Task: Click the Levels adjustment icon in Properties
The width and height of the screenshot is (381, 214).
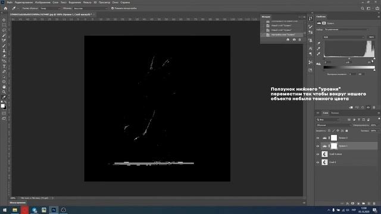Action: pos(319,23)
